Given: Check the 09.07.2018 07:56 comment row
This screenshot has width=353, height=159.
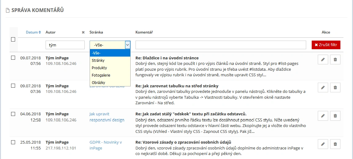Looking at the screenshot, I should 13,58.
